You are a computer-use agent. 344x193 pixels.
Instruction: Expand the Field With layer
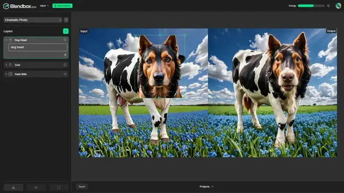(x=6, y=74)
